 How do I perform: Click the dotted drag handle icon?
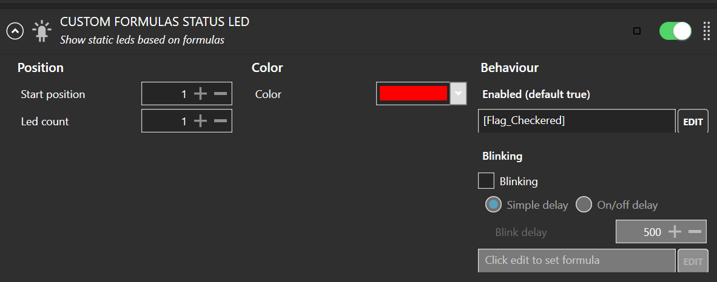707,31
